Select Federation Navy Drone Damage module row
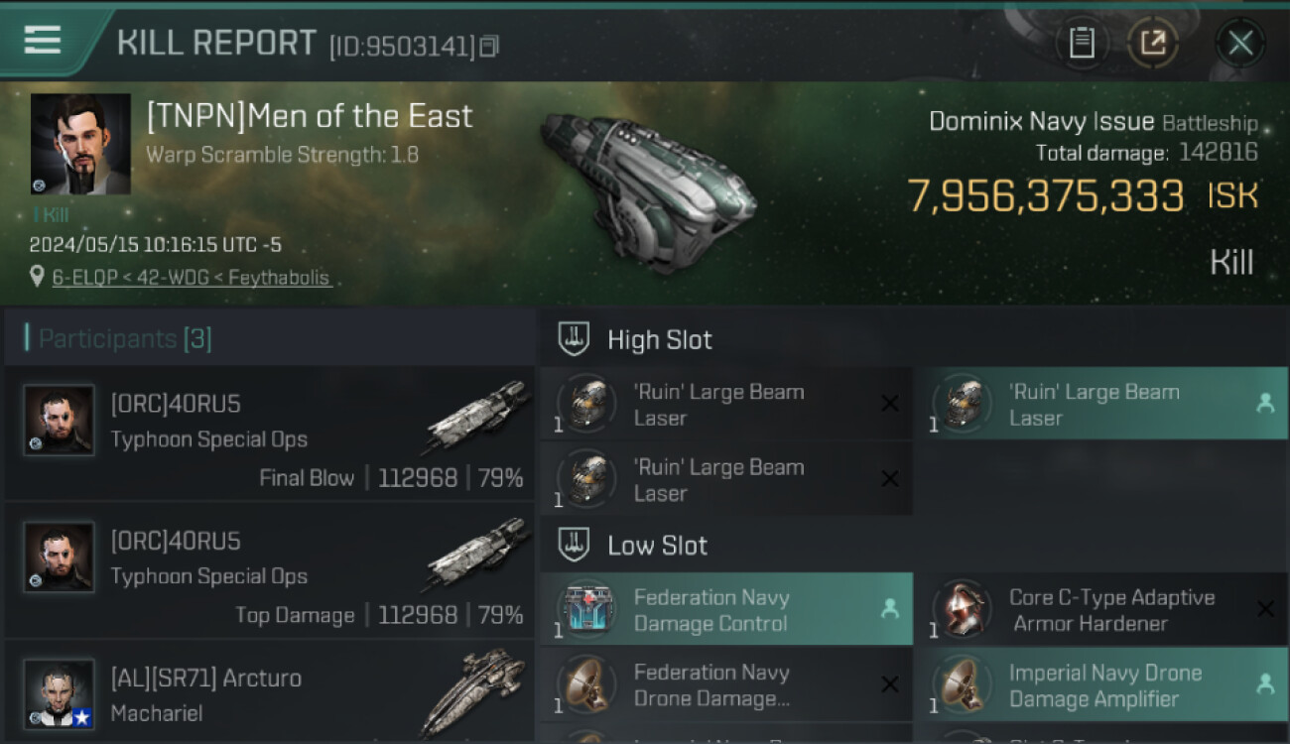The width and height of the screenshot is (1290, 744). point(725,684)
